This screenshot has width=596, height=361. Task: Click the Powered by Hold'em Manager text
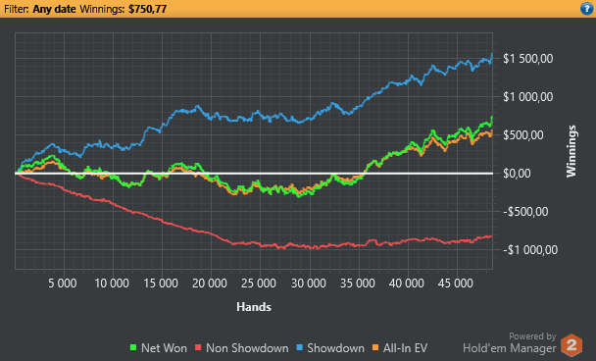[510, 342]
